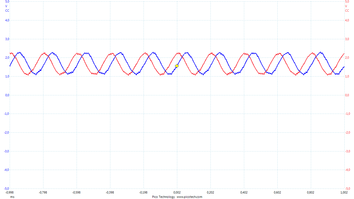Click the yellow diamond trigger marker

177,66
